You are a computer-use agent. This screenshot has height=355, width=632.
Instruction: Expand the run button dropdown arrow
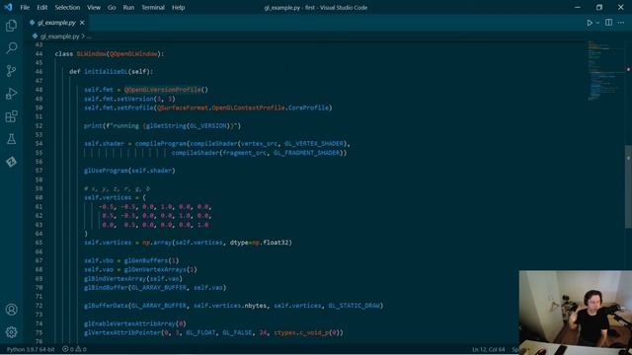point(597,23)
